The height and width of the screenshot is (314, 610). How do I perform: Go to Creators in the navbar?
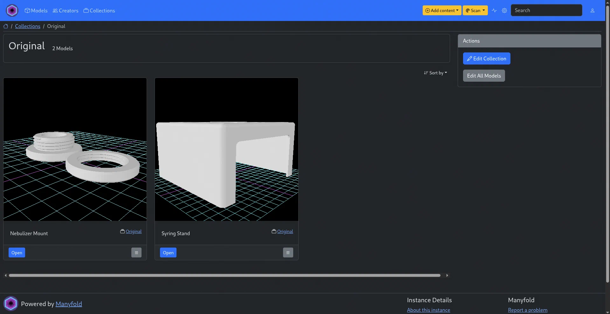(x=66, y=10)
